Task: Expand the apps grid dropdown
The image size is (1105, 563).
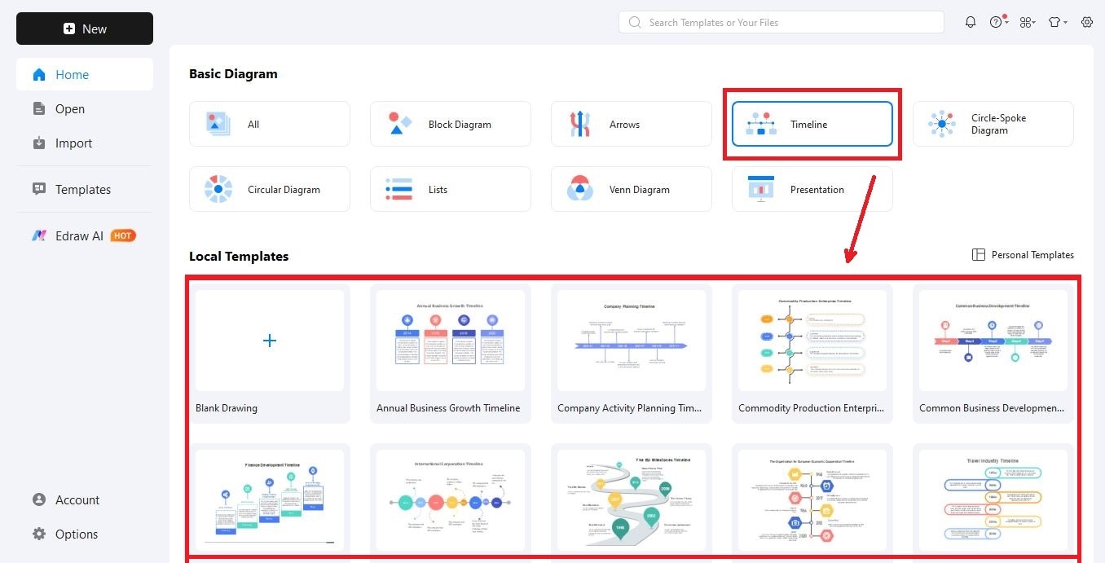Action: [1028, 22]
